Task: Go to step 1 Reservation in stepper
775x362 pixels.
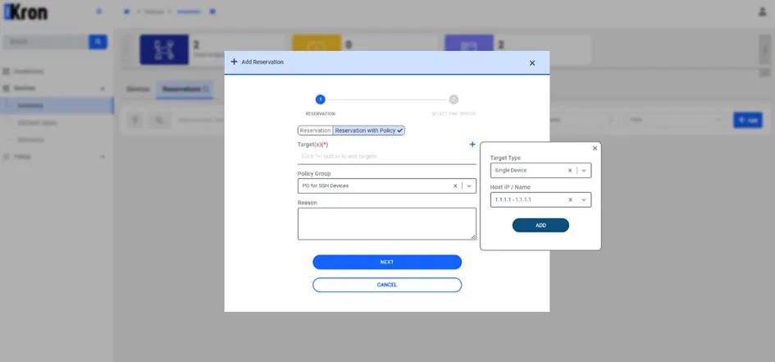Action: pos(321,99)
